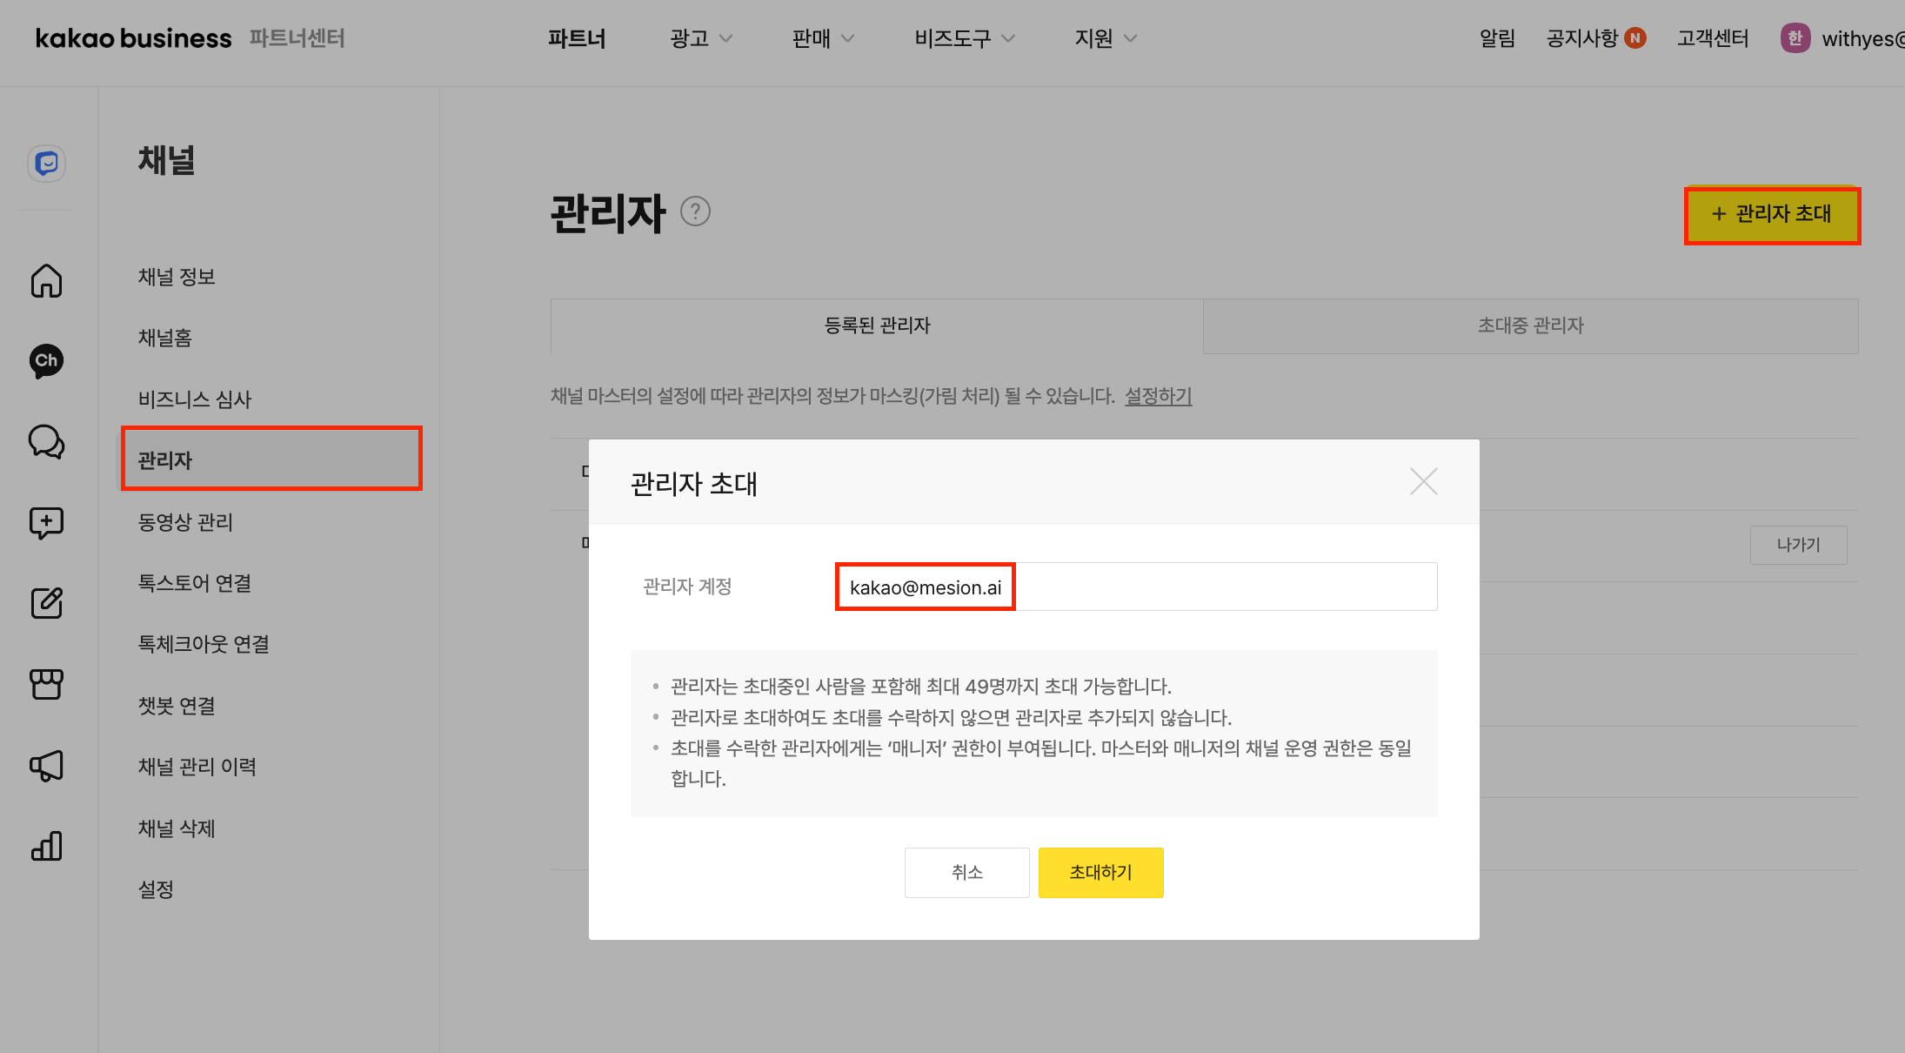Show help for 관리자 via question mark icon
The height and width of the screenshot is (1053, 1905).
tap(695, 211)
